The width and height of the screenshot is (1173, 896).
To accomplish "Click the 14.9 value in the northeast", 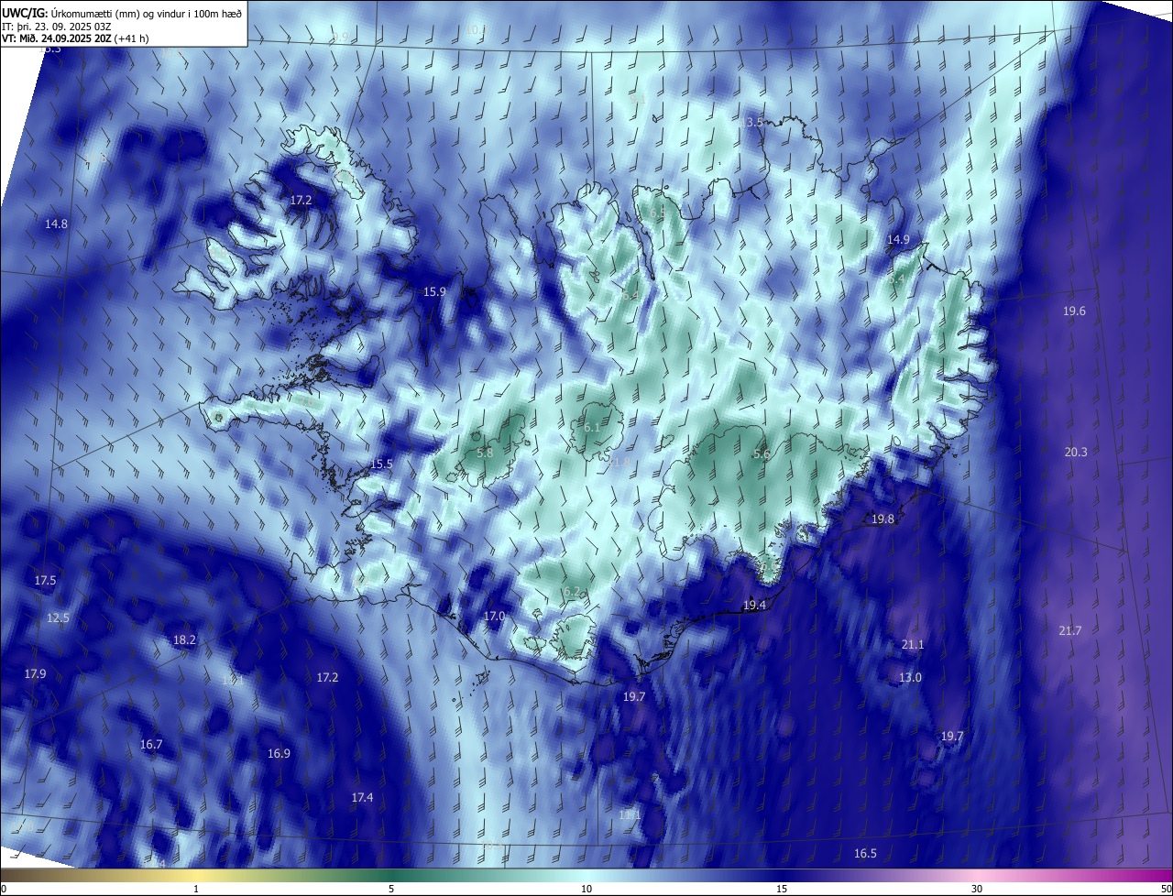I will tap(898, 239).
